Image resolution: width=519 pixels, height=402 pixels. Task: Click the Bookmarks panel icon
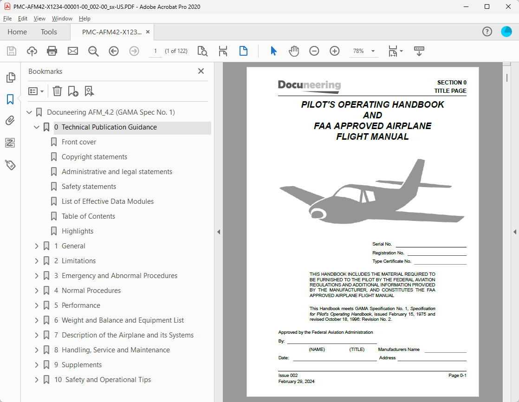pos(10,99)
